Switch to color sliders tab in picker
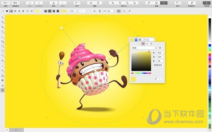Screen dimensions: 212x132 147,44
